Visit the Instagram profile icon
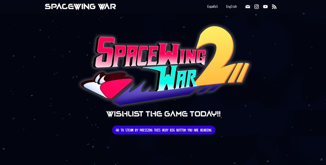Screen dimensions: 326x165 point(257,6)
